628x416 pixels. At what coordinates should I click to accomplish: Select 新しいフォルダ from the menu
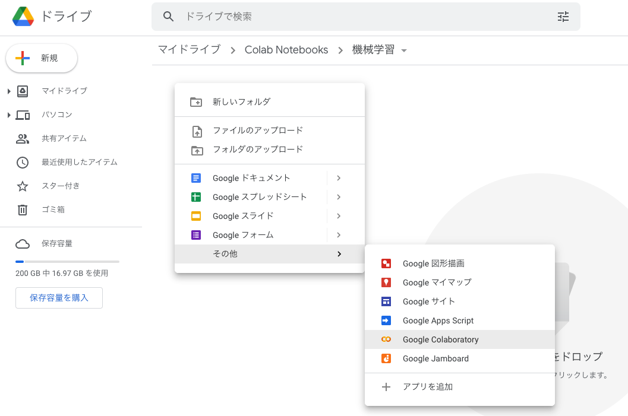click(x=270, y=102)
